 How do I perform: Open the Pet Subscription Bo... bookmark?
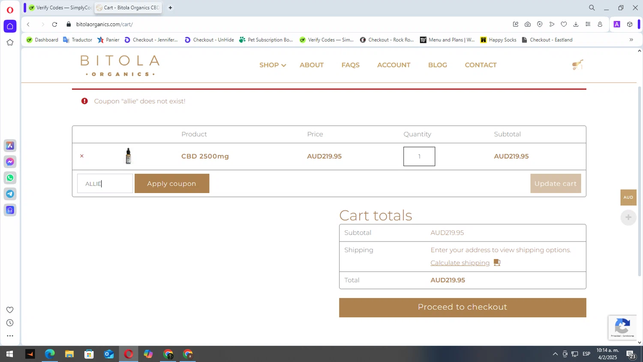click(x=266, y=40)
